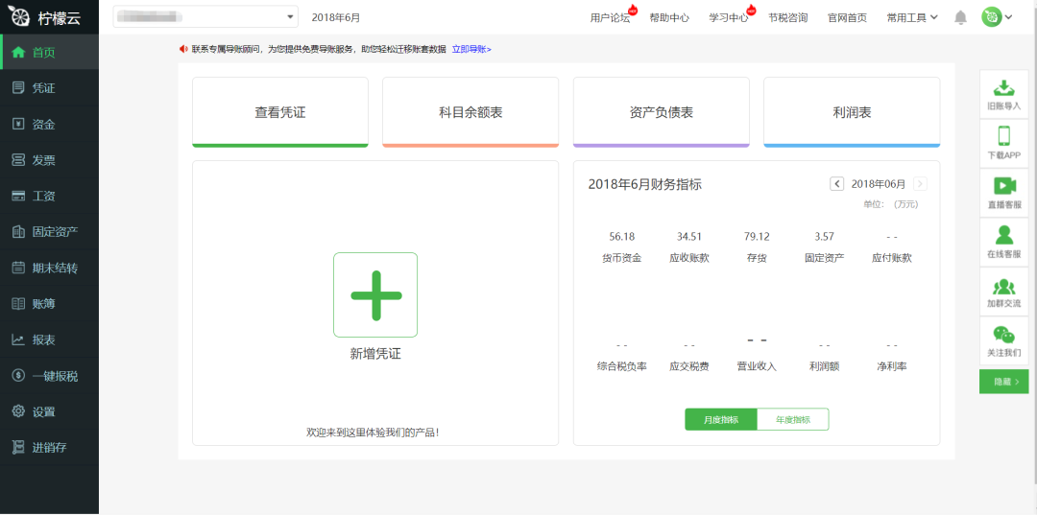
Task: Click the green user avatar icon
Action: 991,18
